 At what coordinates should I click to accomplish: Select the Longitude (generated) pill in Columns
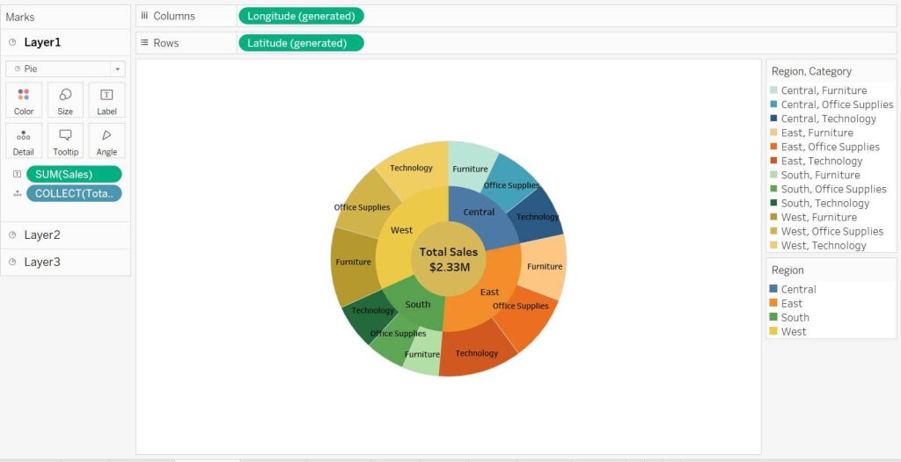[x=301, y=16]
